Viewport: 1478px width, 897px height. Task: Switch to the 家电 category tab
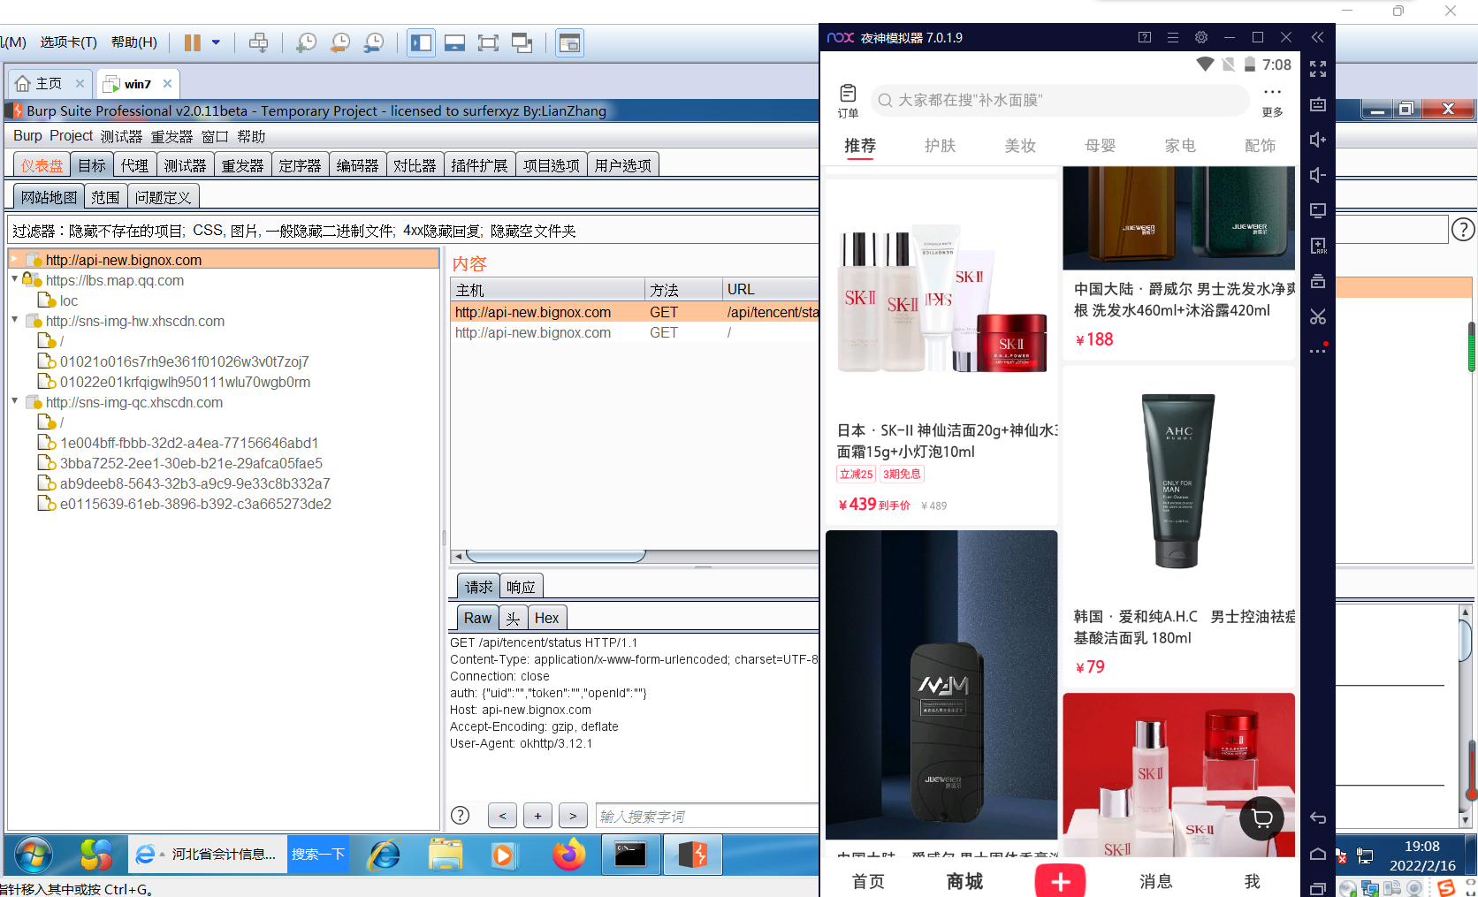(1180, 145)
